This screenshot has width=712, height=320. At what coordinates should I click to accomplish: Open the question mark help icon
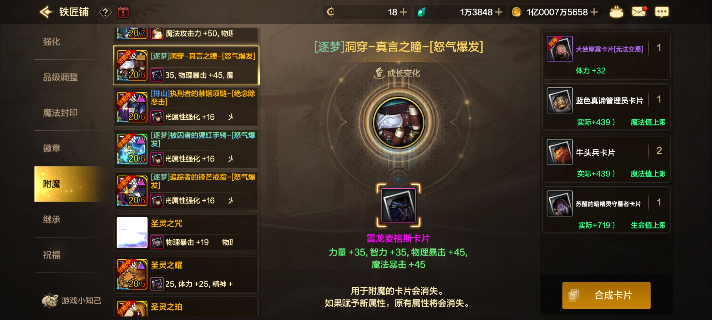[105, 12]
